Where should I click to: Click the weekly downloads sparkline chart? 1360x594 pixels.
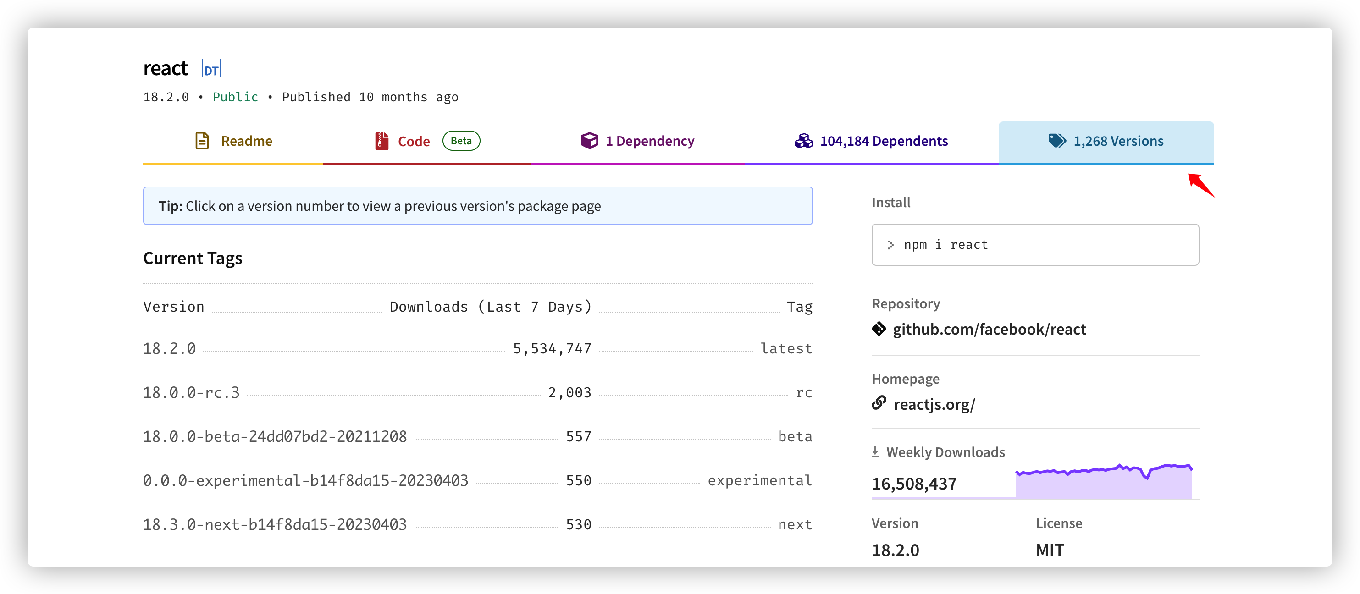1103,481
